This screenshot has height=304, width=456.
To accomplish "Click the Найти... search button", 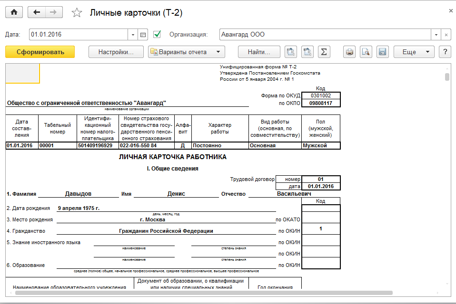I will (x=259, y=52).
